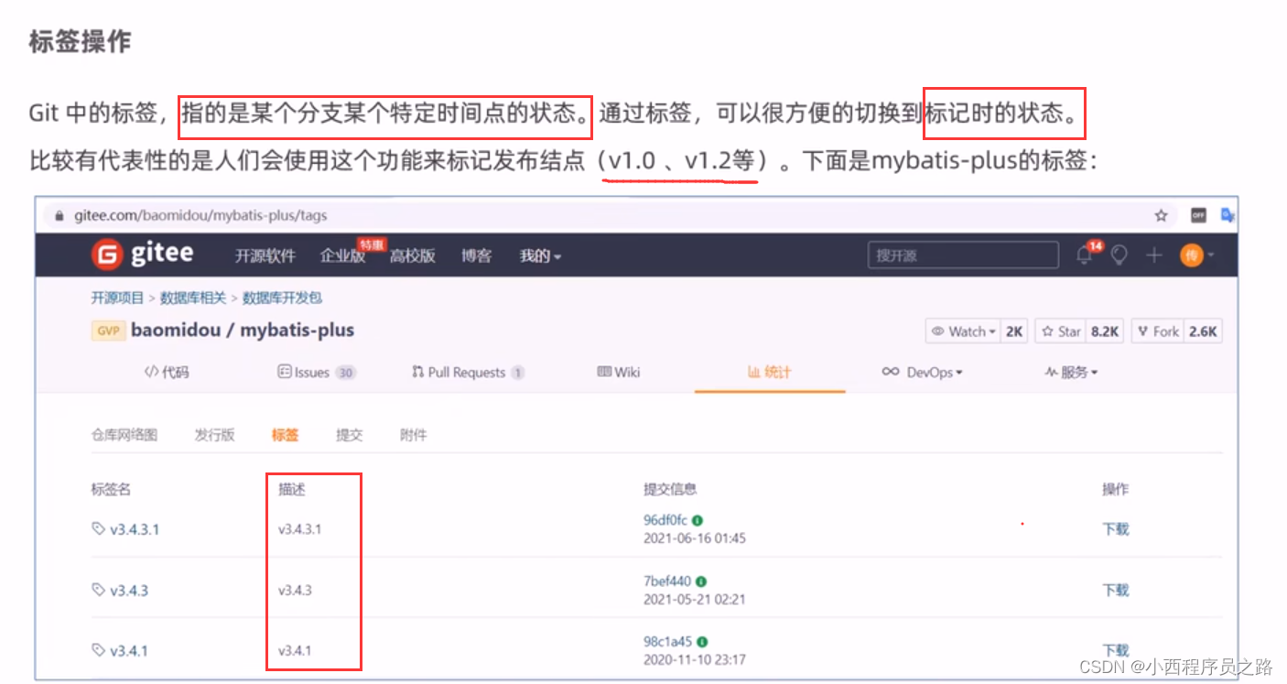Open the Watch dropdown

(x=965, y=331)
